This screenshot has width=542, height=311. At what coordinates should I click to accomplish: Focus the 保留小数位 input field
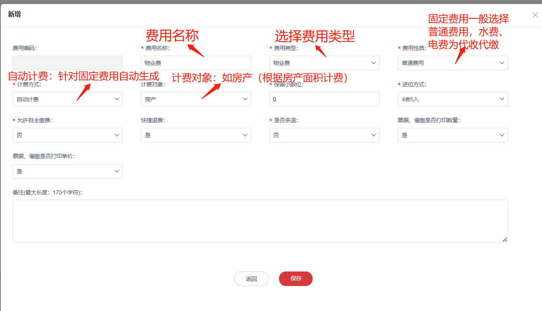(x=324, y=99)
